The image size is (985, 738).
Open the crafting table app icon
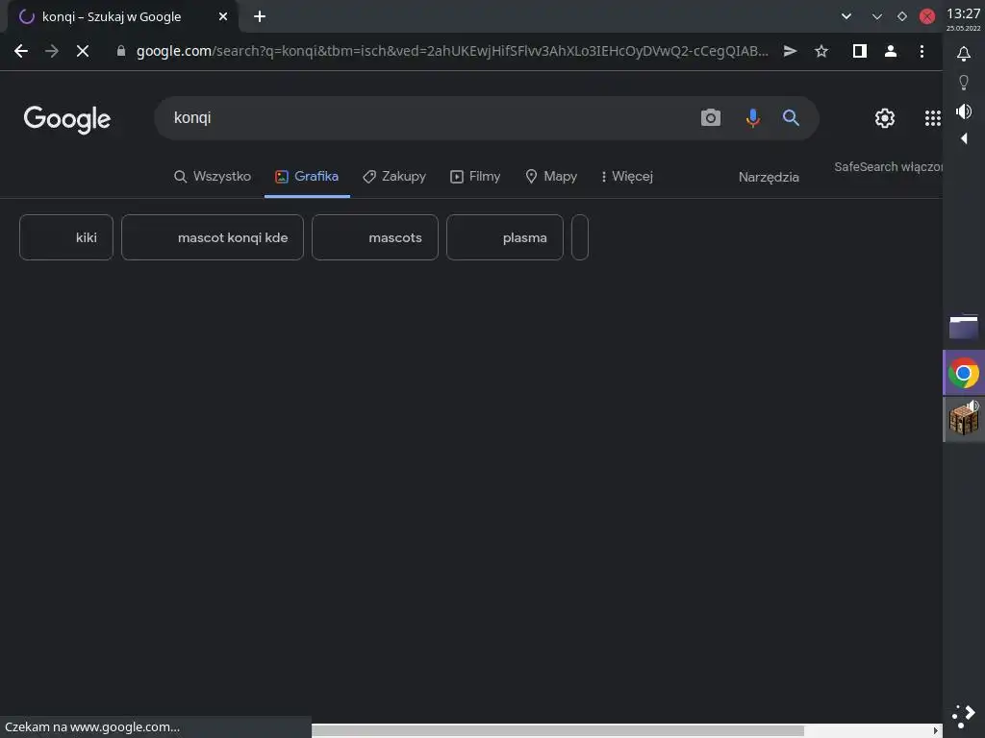point(964,419)
